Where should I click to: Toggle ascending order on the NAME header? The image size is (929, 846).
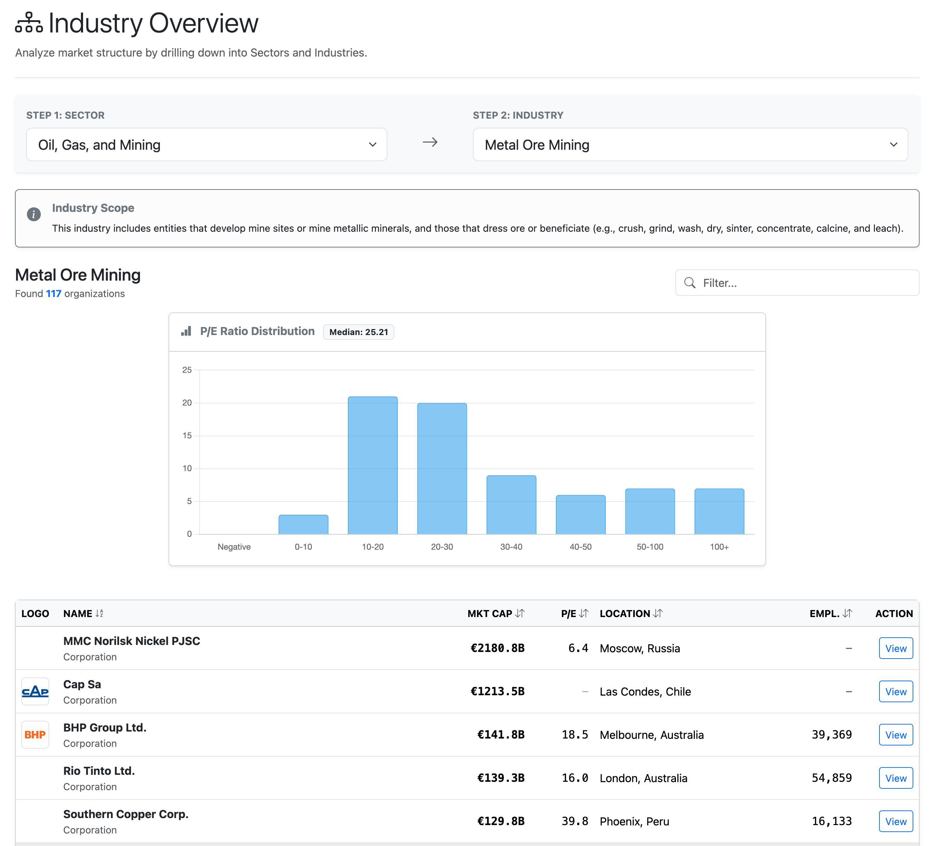(x=99, y=613)
